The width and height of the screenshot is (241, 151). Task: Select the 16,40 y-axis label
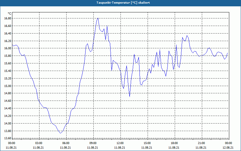(x=8, y=34)
